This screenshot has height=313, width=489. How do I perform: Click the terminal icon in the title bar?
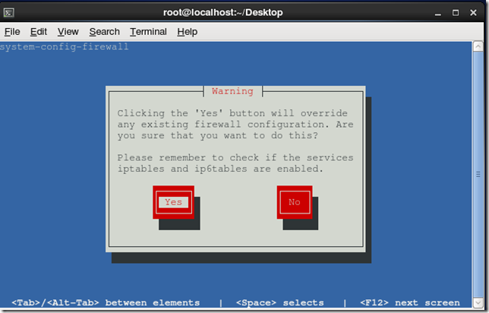9,12
